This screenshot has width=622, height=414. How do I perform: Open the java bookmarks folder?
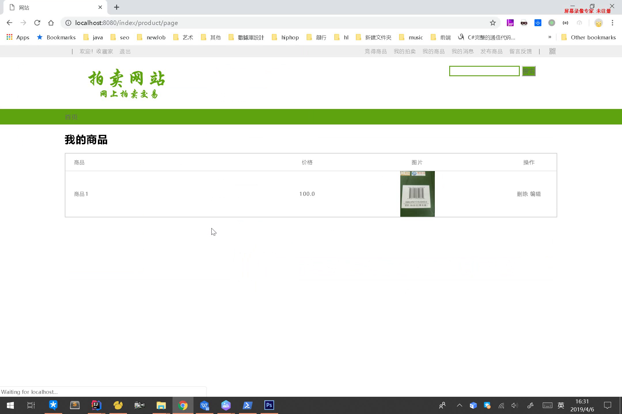pyautogui.click(x=93, y=37)
